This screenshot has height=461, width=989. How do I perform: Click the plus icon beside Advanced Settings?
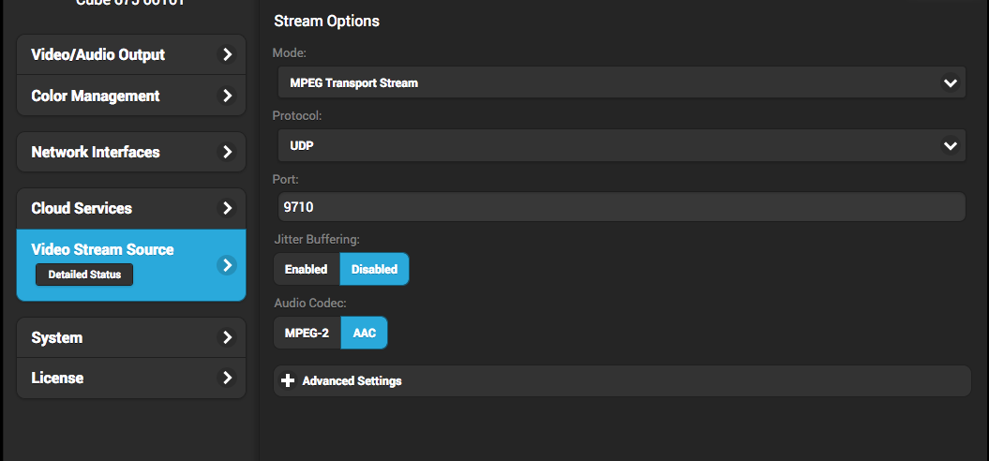[x=288, y=381]
